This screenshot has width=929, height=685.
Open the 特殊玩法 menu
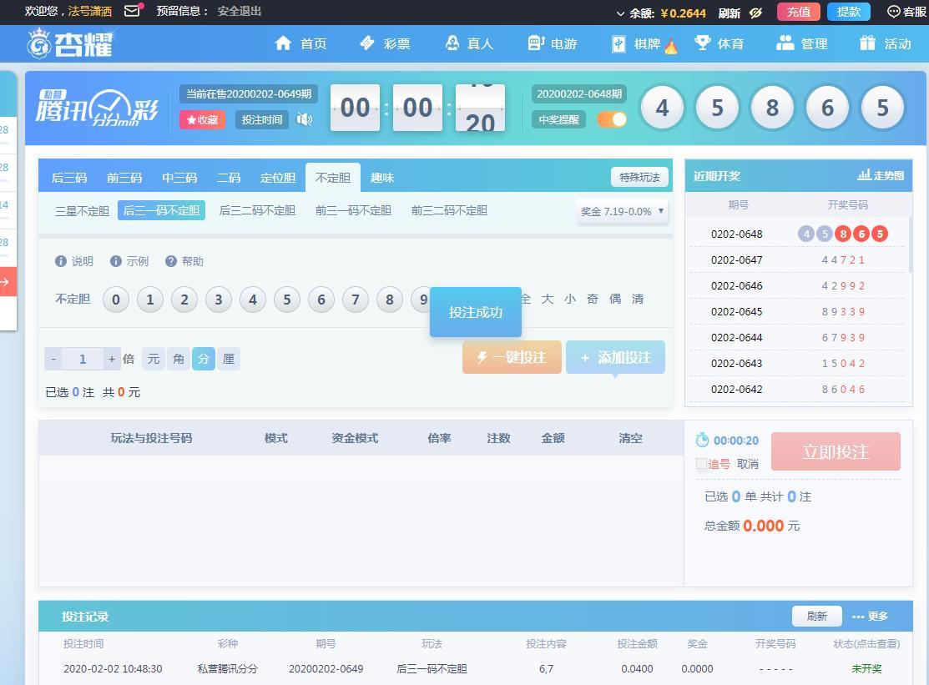coord(639,177)
